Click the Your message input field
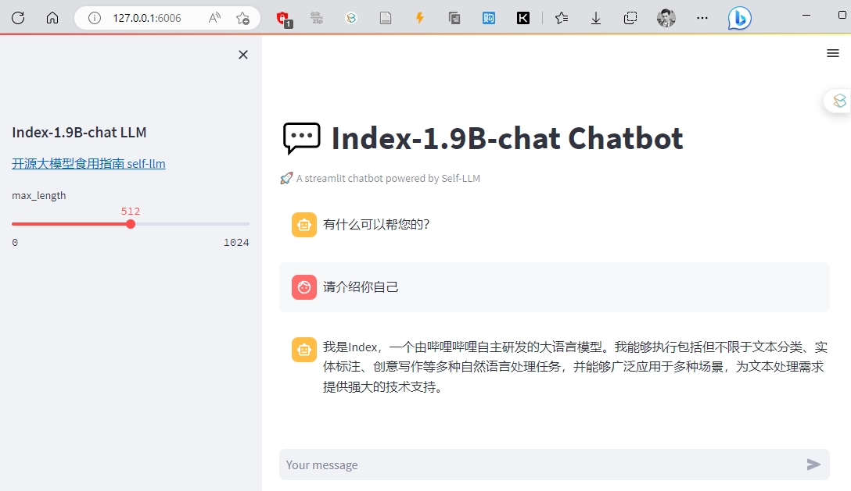Viewport: 851px width, 491px height. [540, 464]
